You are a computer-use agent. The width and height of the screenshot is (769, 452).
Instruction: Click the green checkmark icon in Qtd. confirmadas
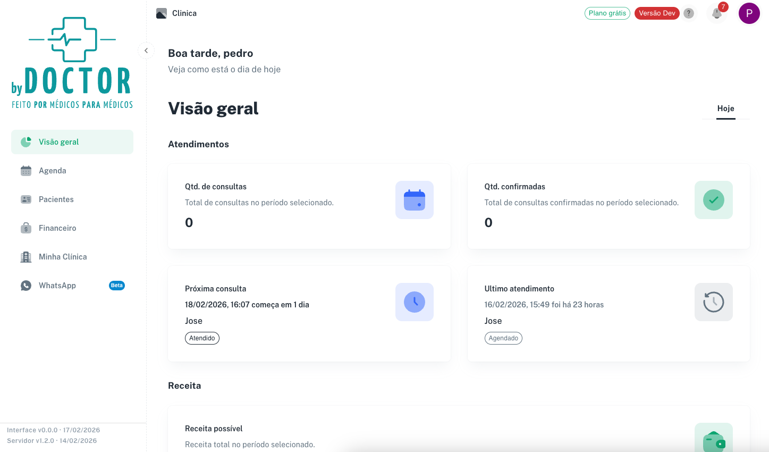713,200
